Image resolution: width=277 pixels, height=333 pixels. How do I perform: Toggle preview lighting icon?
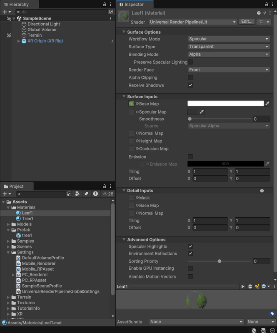tap(257, 286)
